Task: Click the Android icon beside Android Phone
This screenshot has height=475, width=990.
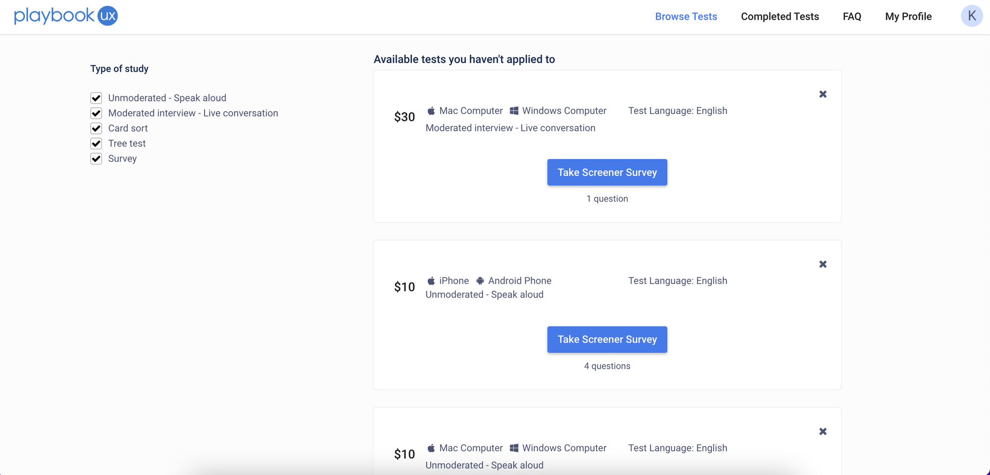Action: pyautogui.click(x=480, y=280)
